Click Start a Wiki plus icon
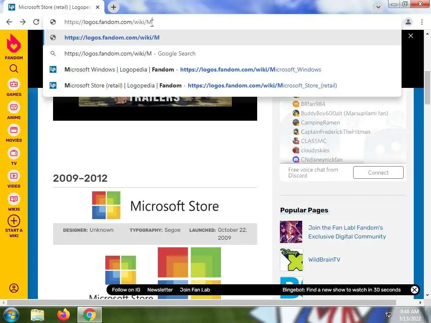 (x=14, y=221)
